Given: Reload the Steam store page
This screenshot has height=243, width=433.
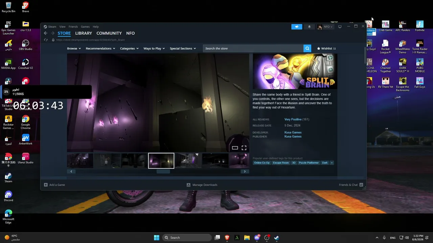Looking at the screenshot, I should click(46, 40).
